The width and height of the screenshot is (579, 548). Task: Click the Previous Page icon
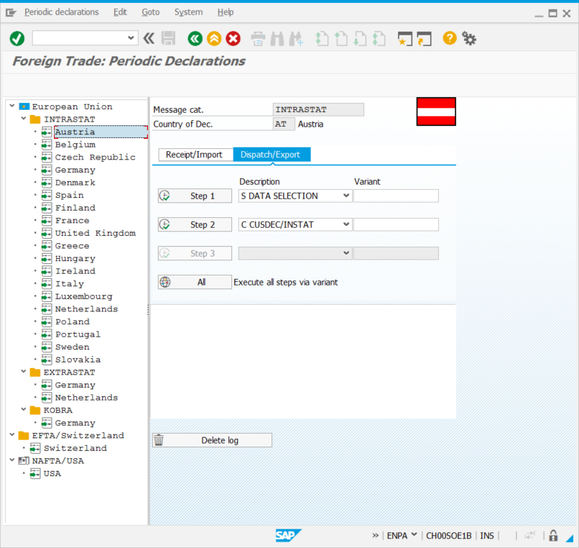pos(341,38)
